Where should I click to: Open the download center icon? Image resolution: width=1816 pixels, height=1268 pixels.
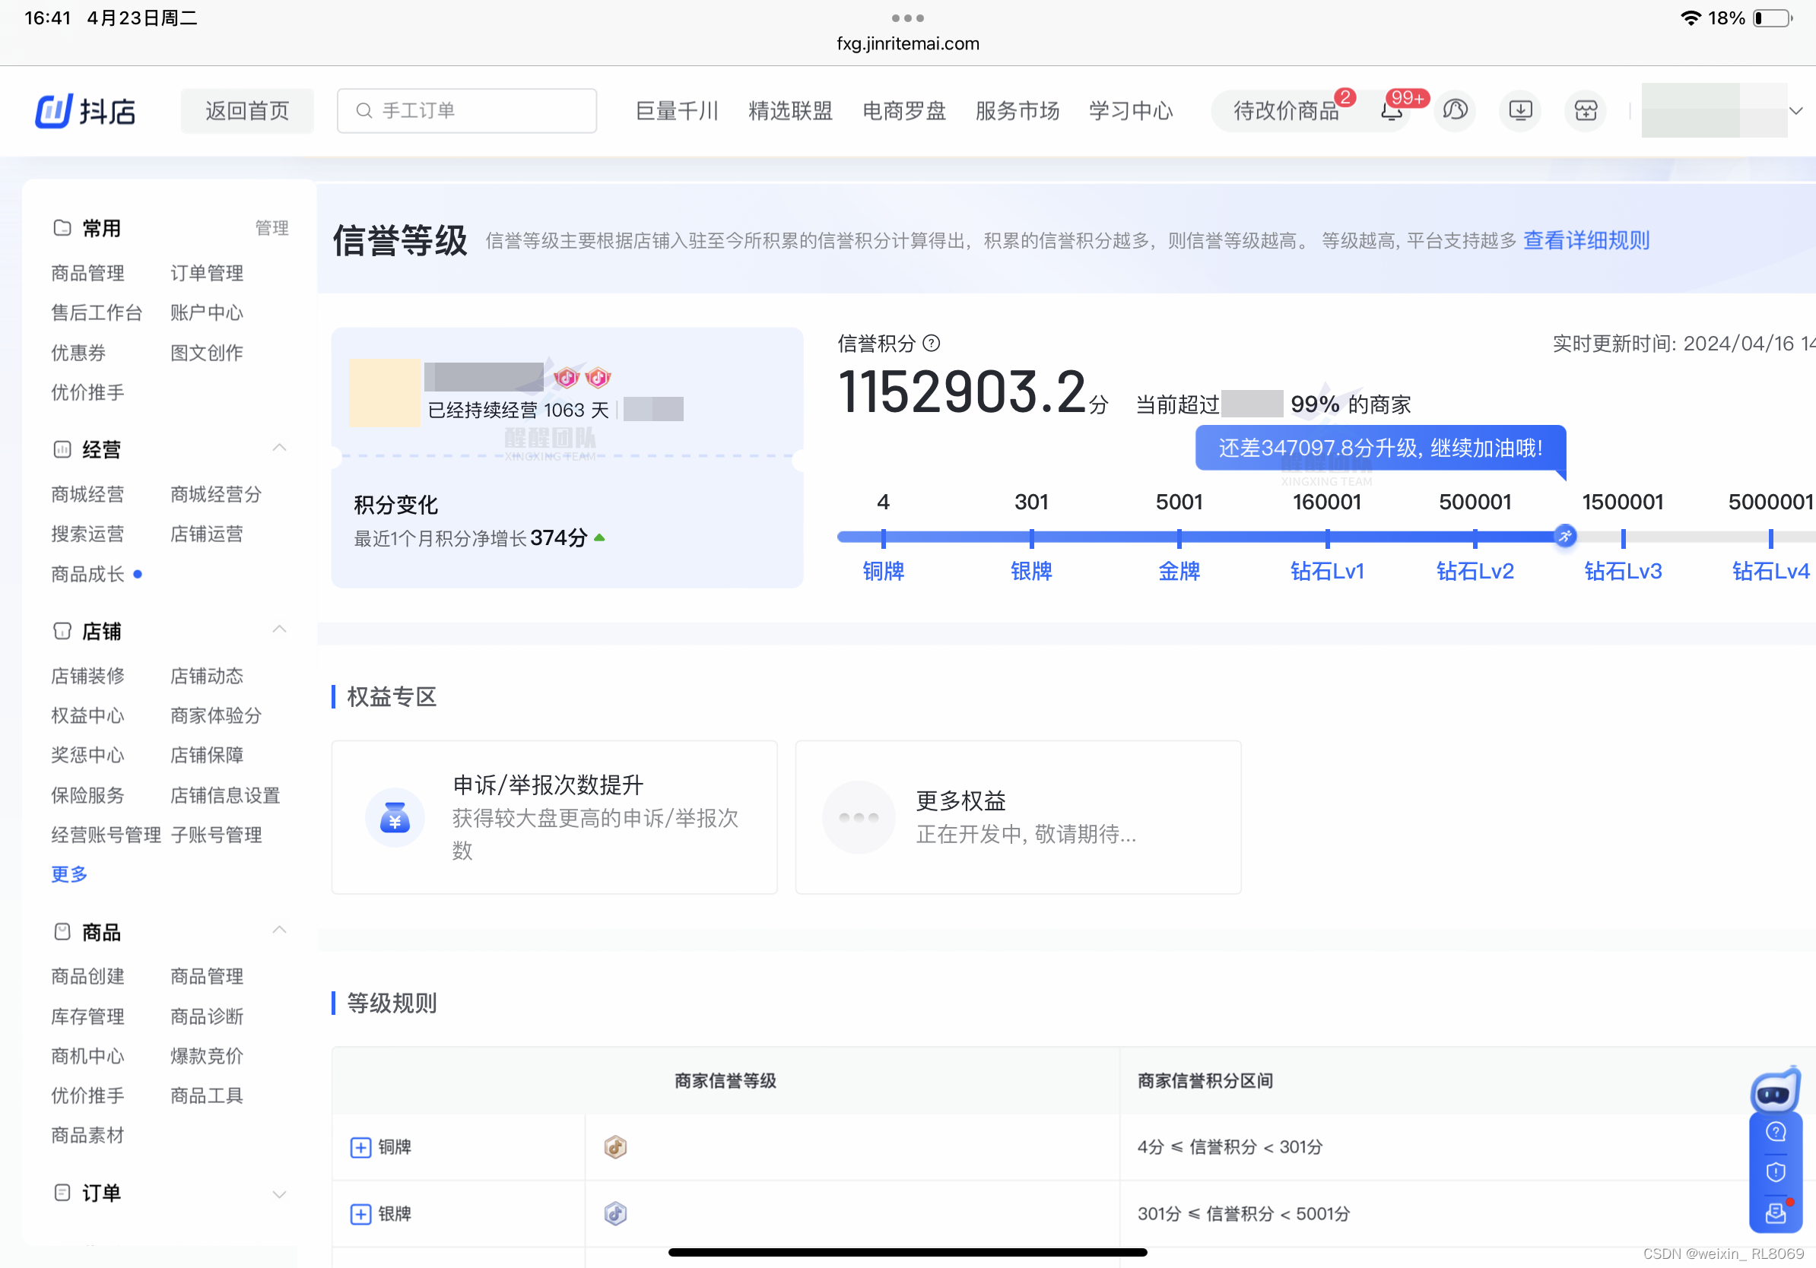pos(1520,110)
